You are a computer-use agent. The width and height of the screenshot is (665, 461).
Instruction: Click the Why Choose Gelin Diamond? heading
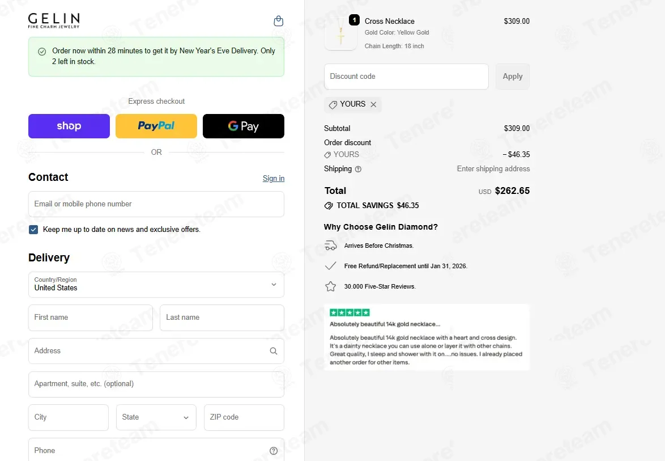[x=381, y=227]
